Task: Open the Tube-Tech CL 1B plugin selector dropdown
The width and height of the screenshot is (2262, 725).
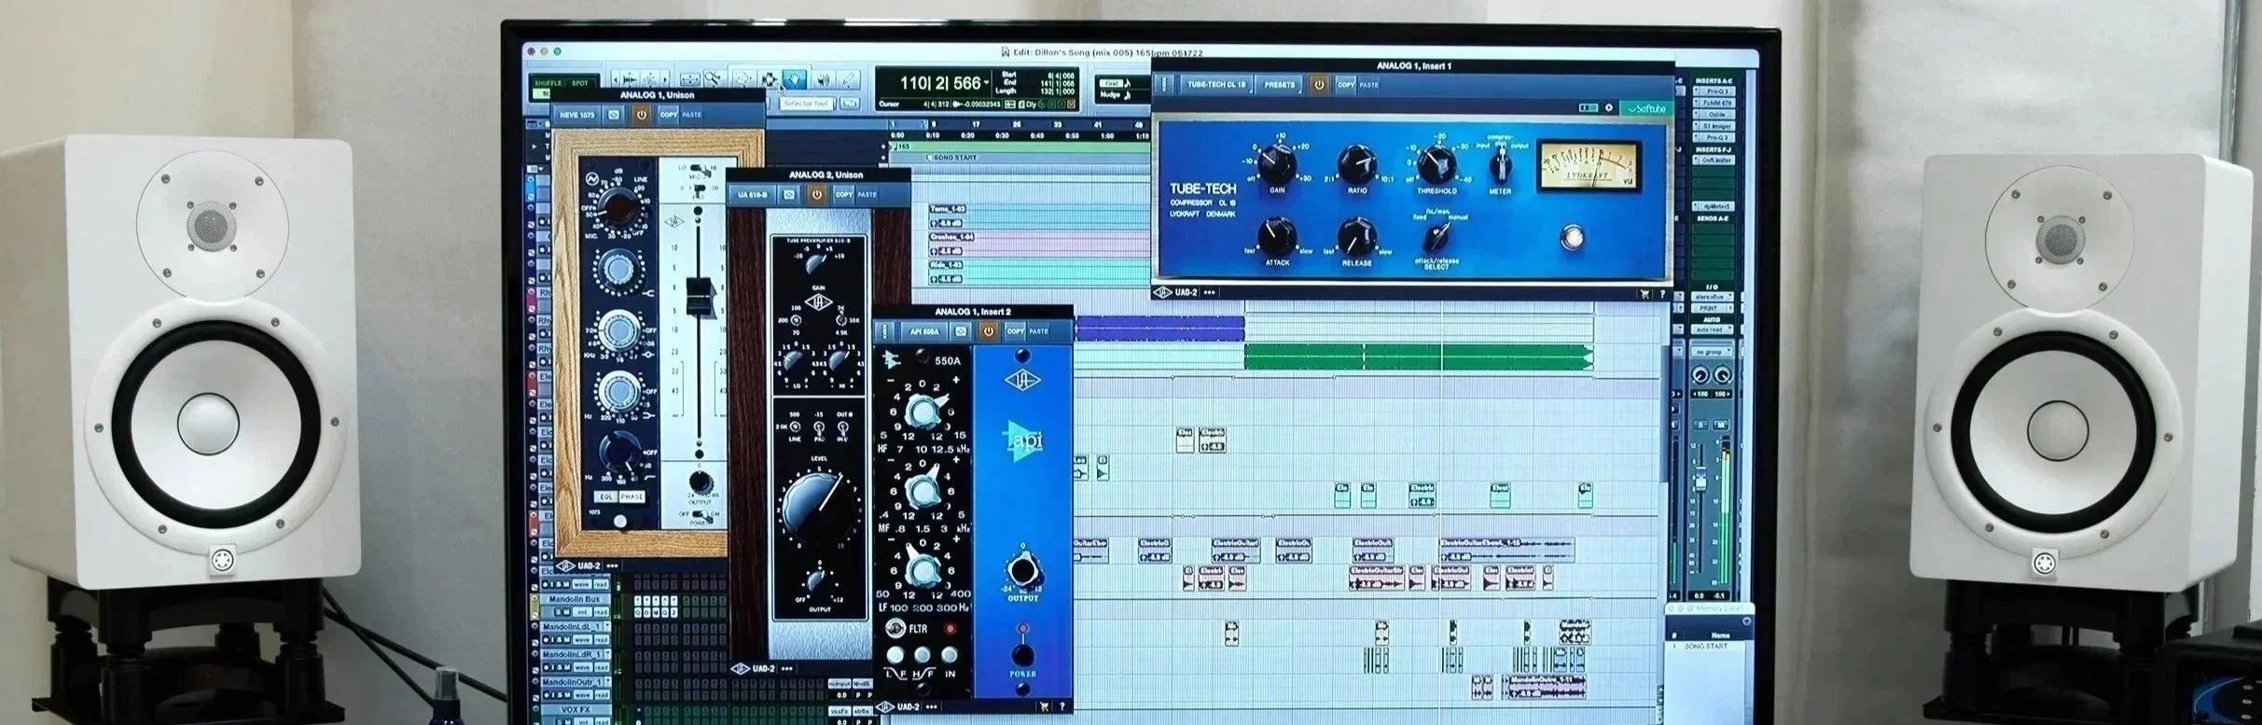Action: click(x=1216, y=84)
